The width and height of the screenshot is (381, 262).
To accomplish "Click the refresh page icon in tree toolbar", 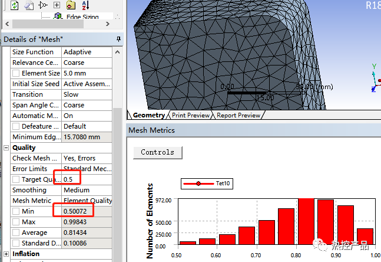I will [14, 5].
